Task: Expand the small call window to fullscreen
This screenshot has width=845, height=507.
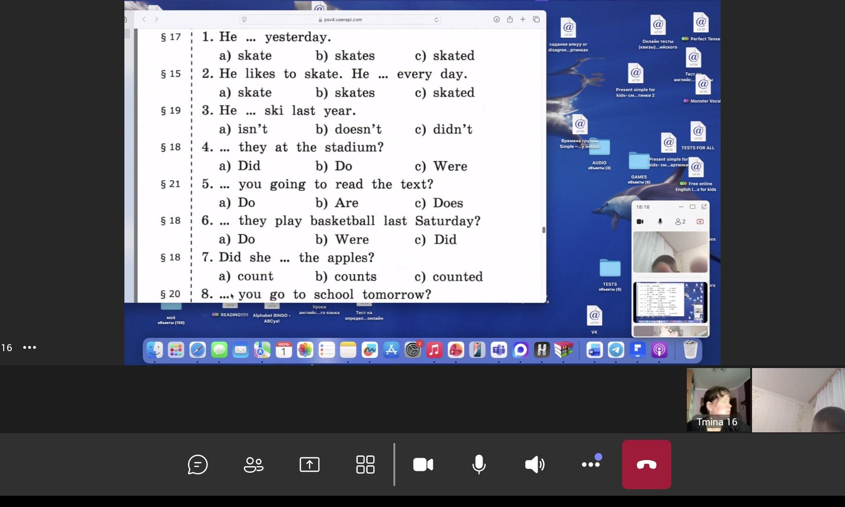Action: point(704,207)
